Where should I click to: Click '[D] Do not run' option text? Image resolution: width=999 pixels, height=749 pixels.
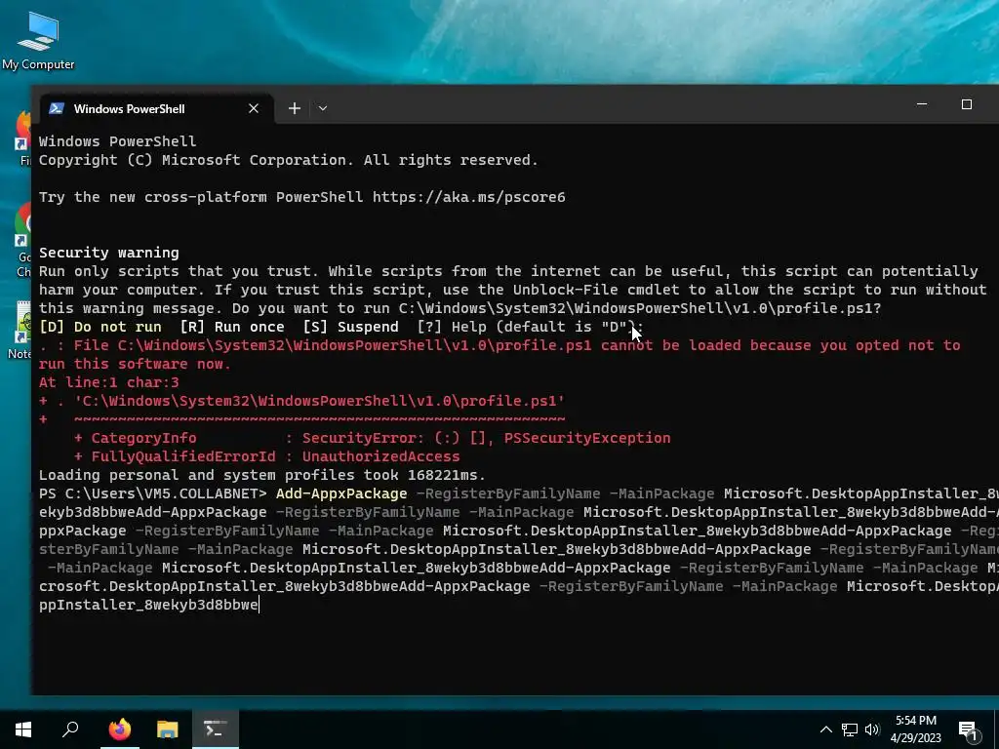click(x=100, y=327)
